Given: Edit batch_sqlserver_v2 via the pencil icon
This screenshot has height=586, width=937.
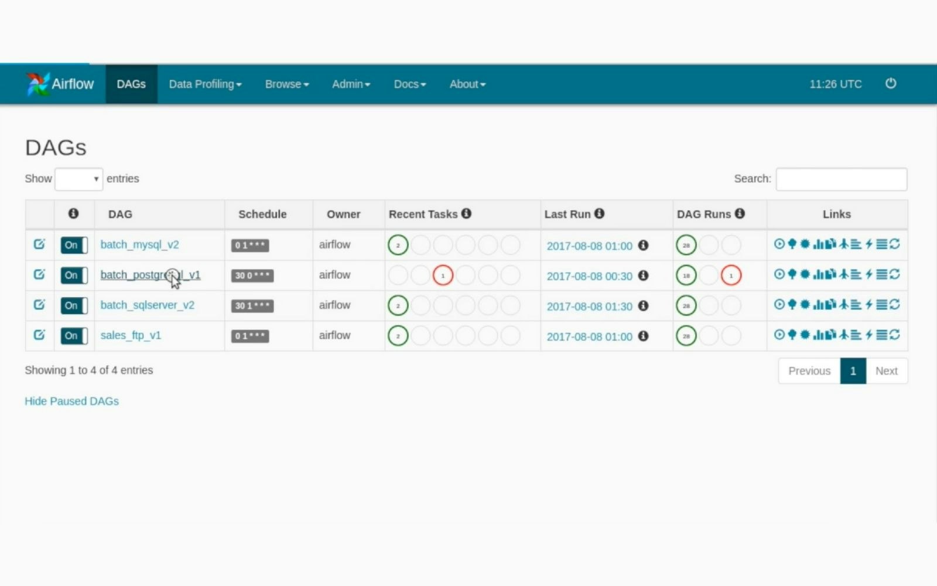Looking at the screenshot, I should [x=39, y=304].
